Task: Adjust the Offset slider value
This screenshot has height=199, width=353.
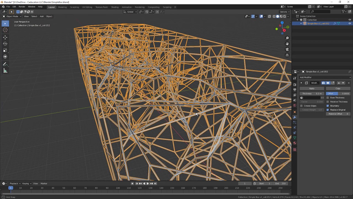Action: (x=338, y=94)
